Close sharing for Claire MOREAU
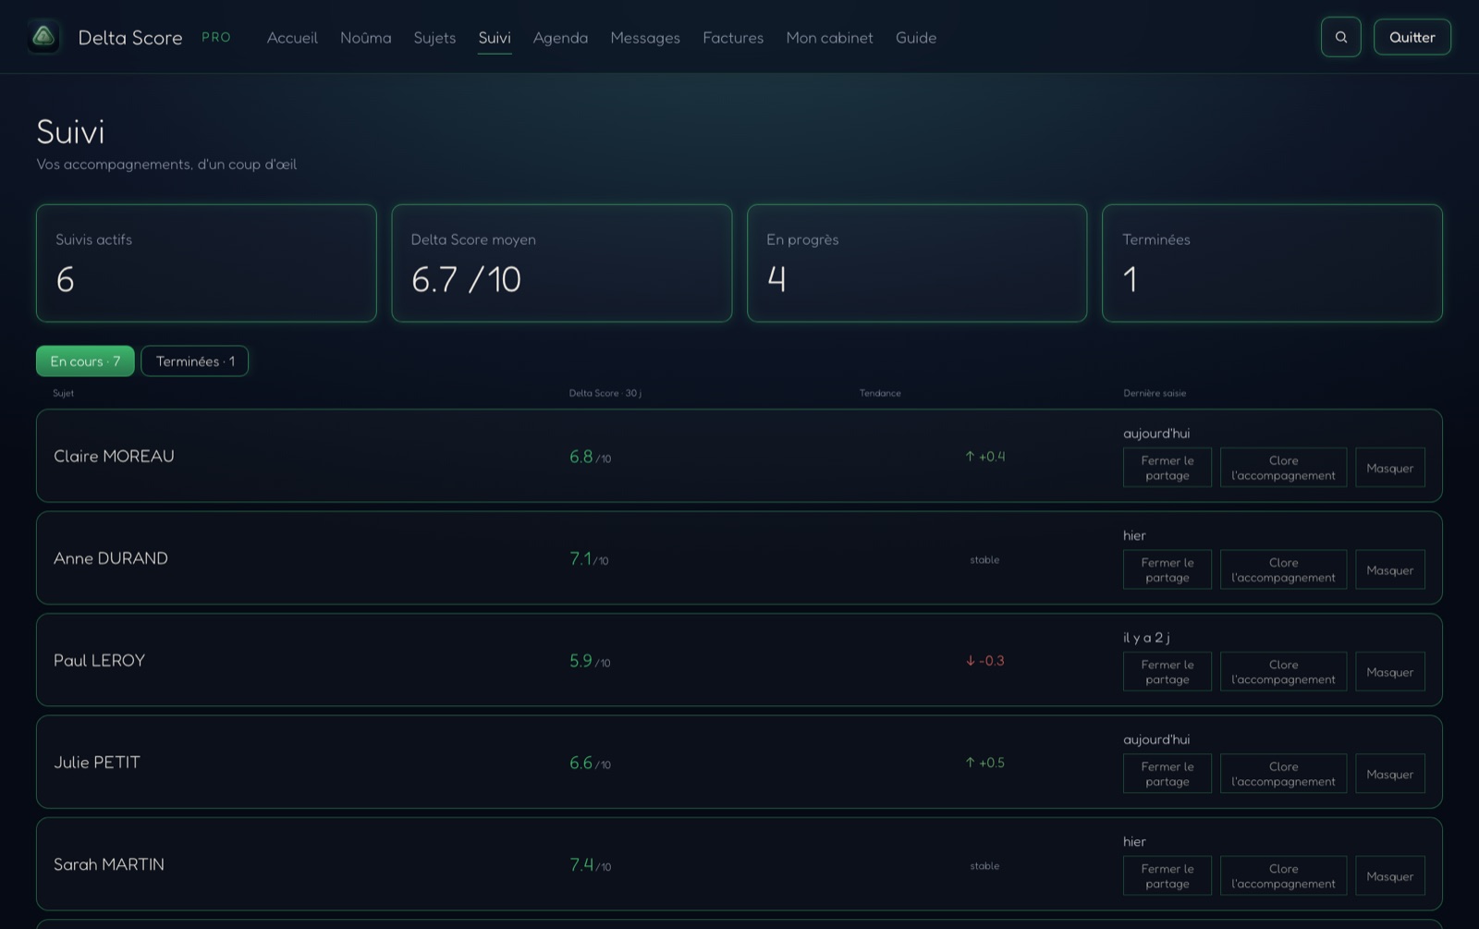This screenshot has height=929, width=1479. click(1167, 468)
